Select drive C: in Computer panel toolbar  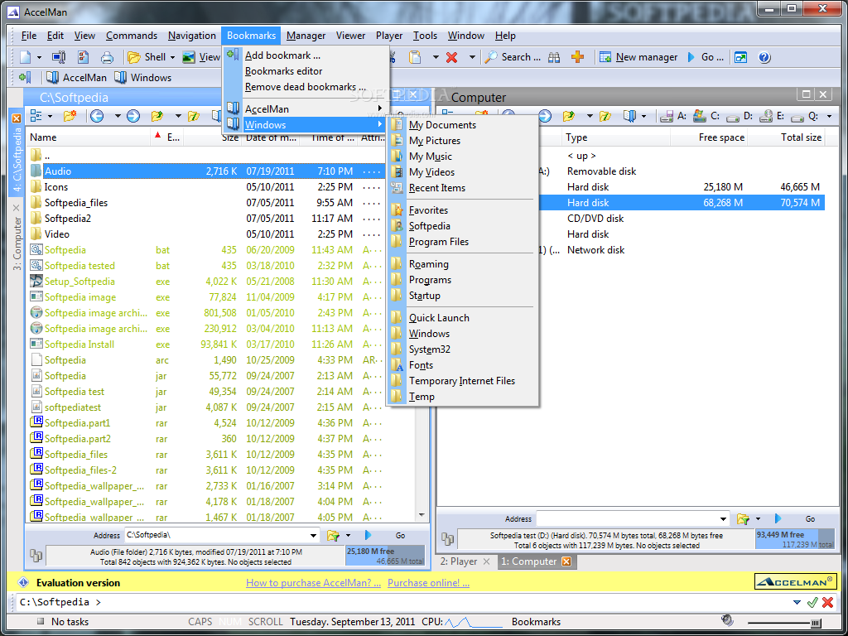coord(707,116)
